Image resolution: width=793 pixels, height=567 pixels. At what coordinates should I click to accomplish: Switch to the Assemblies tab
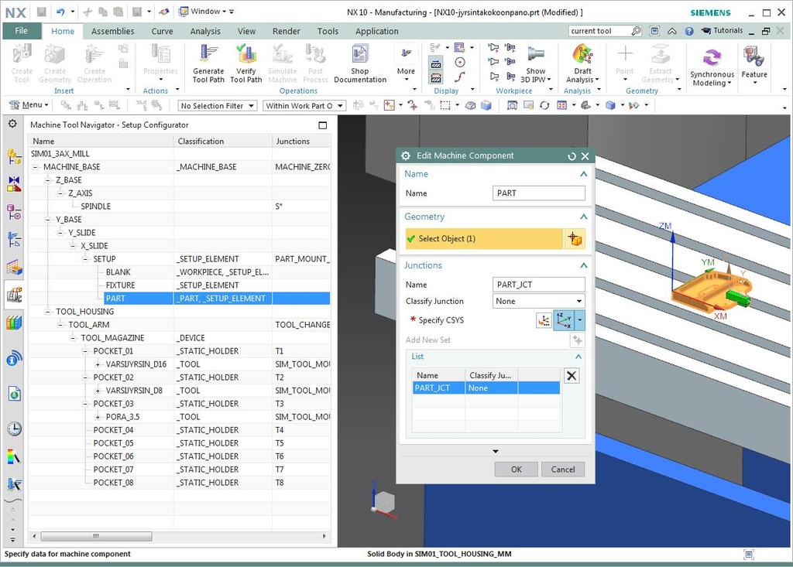[x=113, y=31]
